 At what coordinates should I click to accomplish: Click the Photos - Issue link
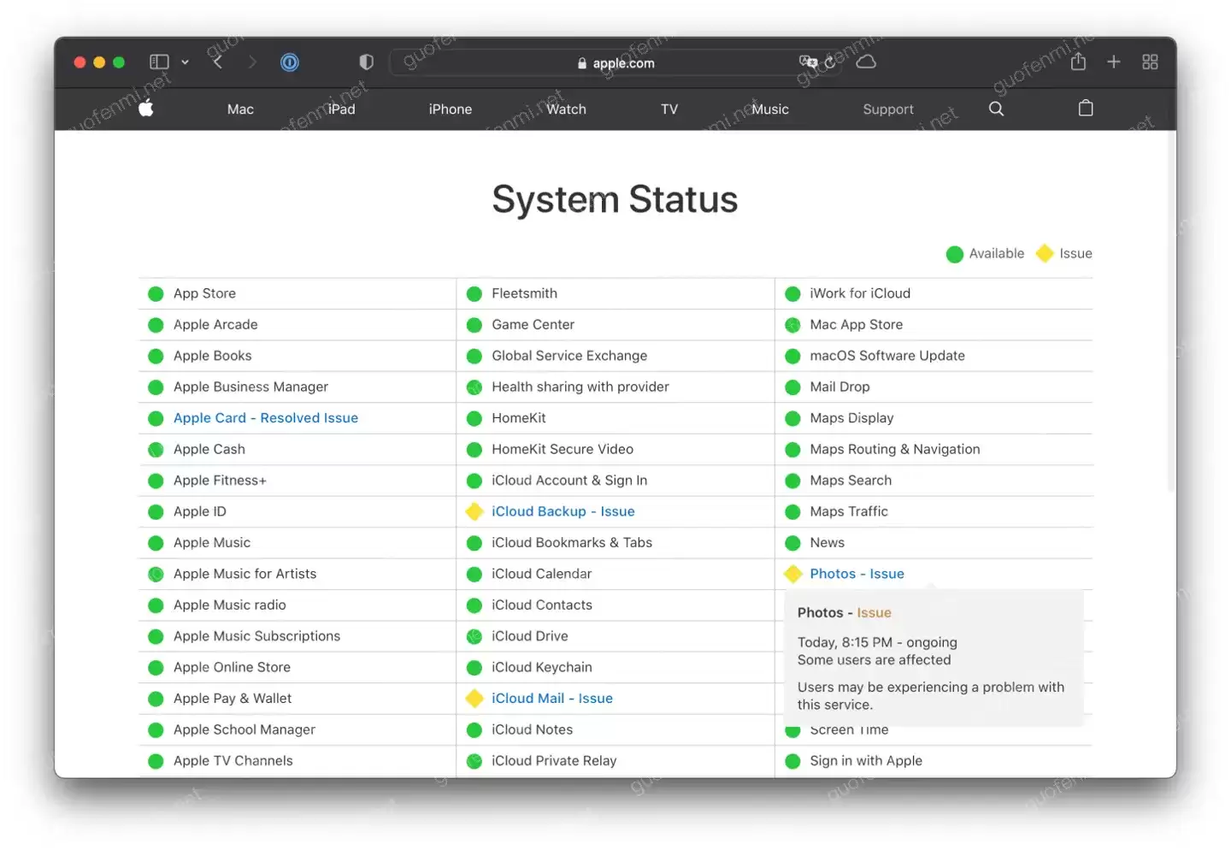[x=857, y=574]
